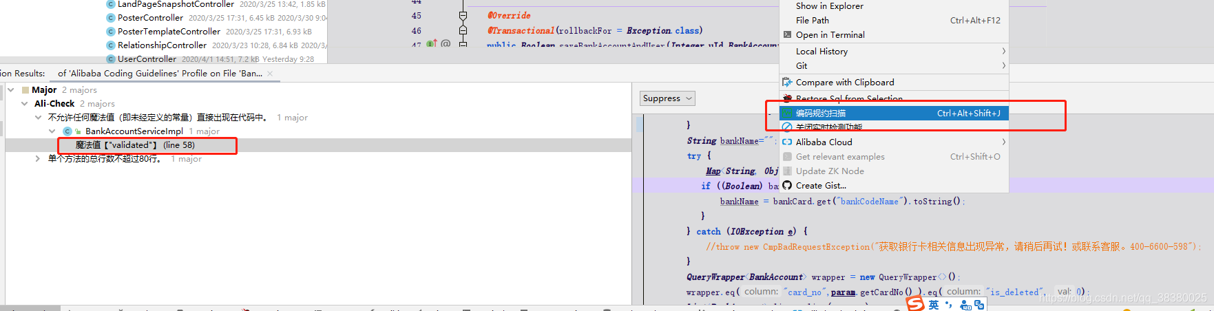Choose File Path in context menu
This screenshot has height=311, width=1214.
click(894, 20)
